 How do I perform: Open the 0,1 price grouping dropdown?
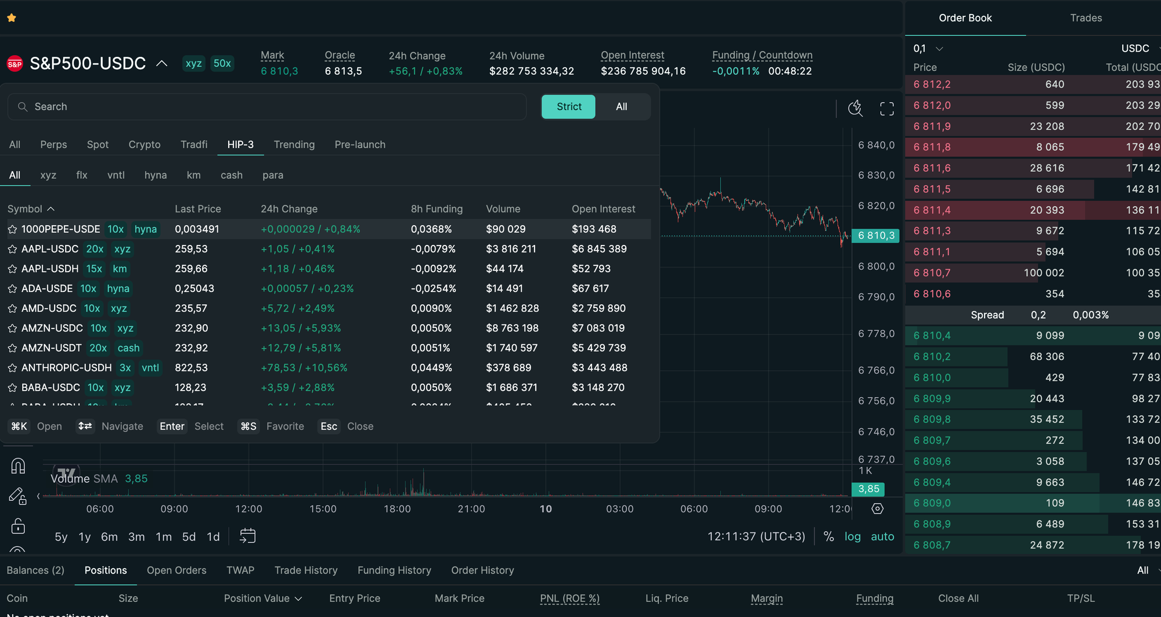click(928, 49)
